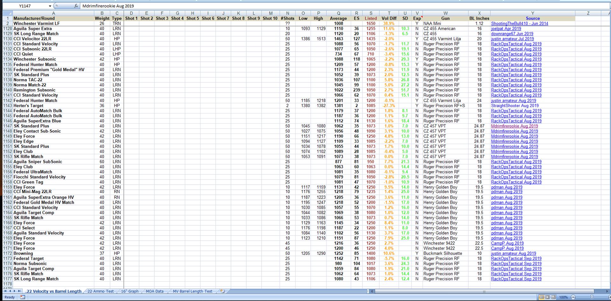611x301 pixels.
Task: Open the justin amateur Jul 2019 link
Action: (x=512, y=39)
